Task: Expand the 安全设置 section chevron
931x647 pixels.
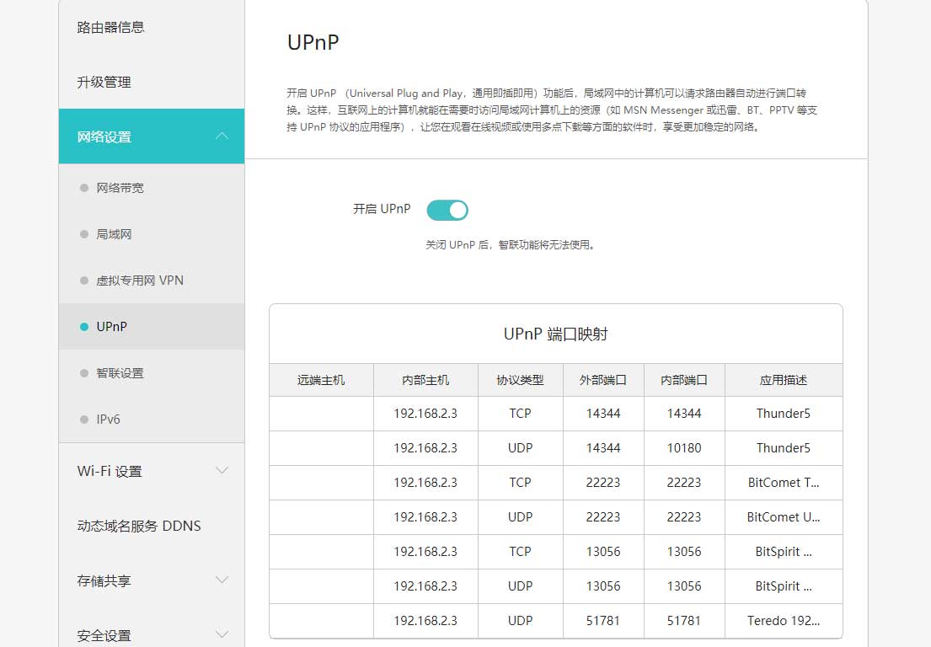Action: click(222, 634)
